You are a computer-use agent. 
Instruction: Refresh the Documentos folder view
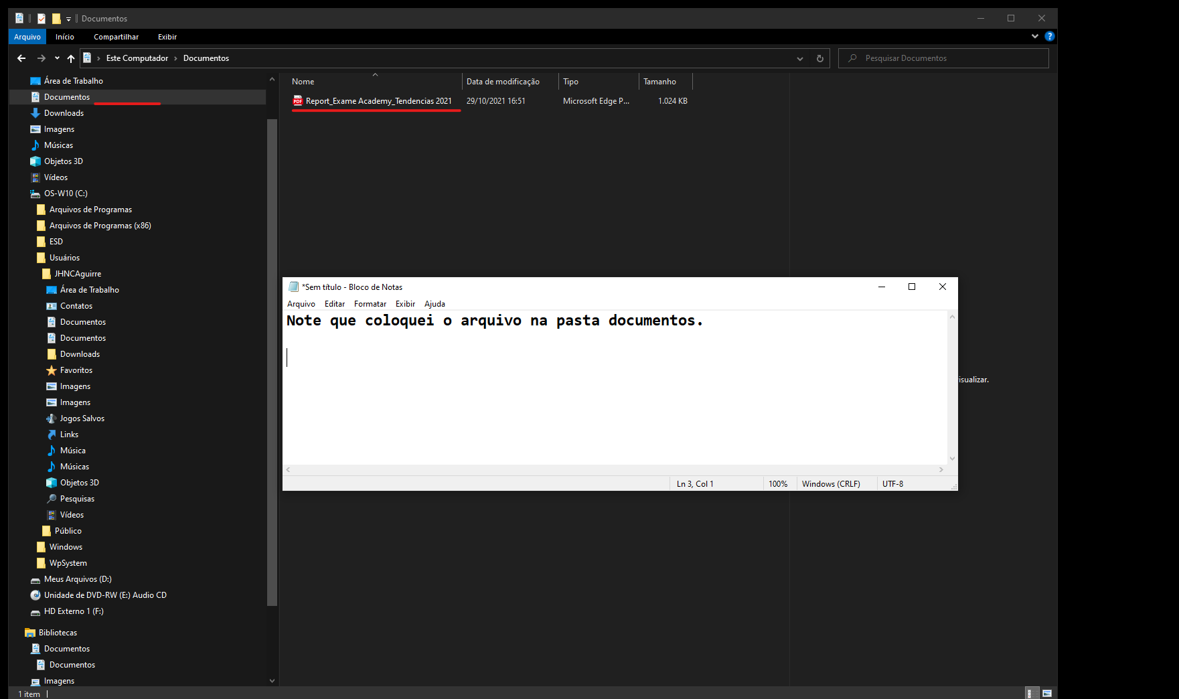[819, 58]
